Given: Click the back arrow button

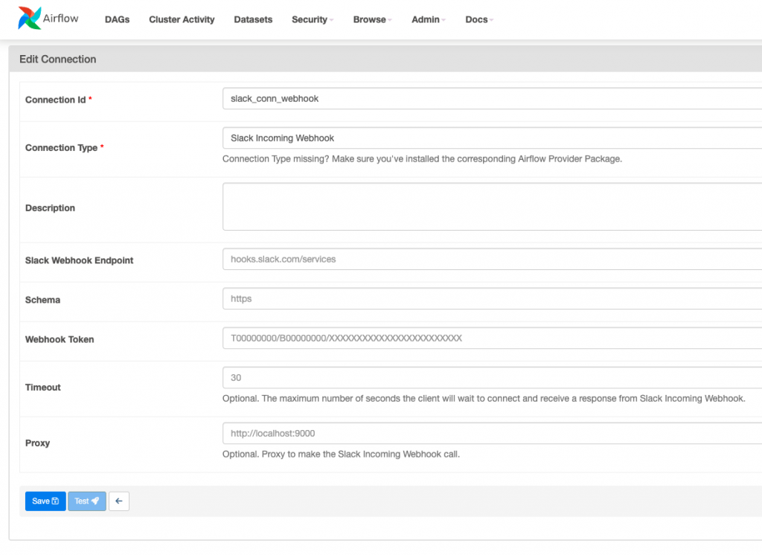Looking at the screenshot, I should pos(119,501).
